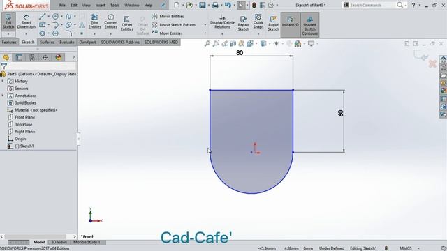Viewport: 447px width, 251px height.
Task: Expand the Annotations tree node
Action: 3,96
